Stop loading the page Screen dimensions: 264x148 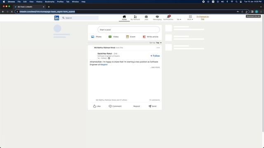click(x=12, y=12)
